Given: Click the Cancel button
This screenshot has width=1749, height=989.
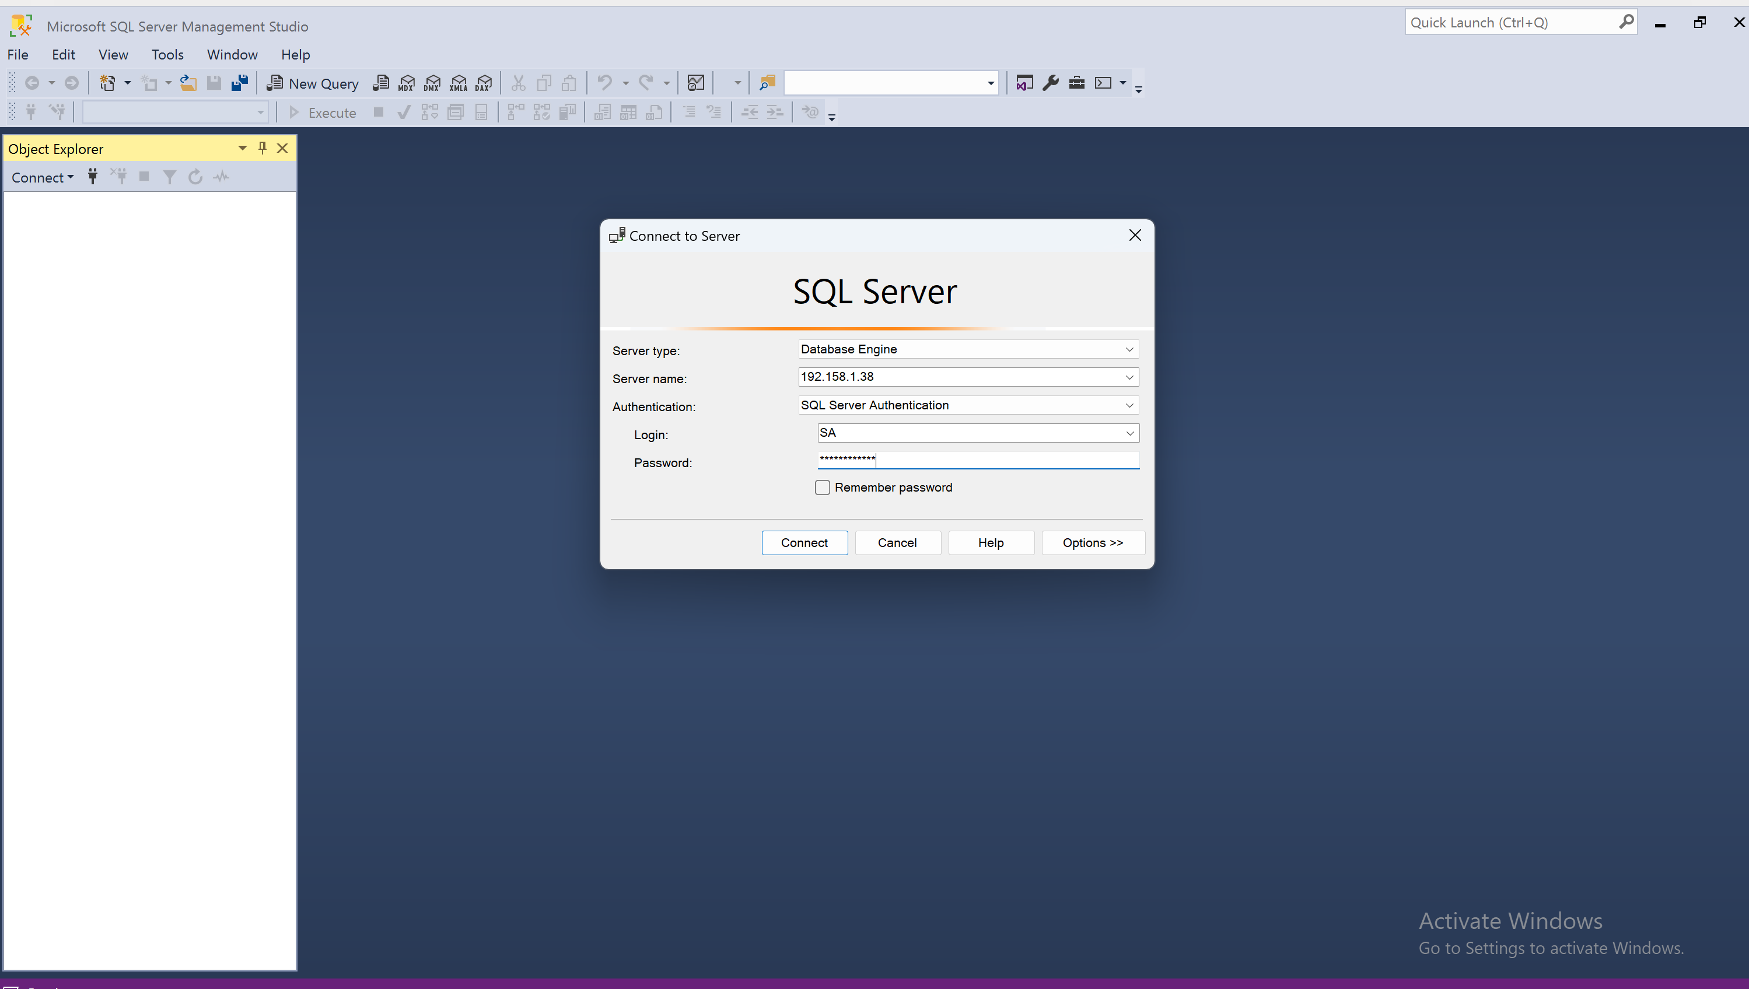Looking at the screenshot, I should (898, 543).
